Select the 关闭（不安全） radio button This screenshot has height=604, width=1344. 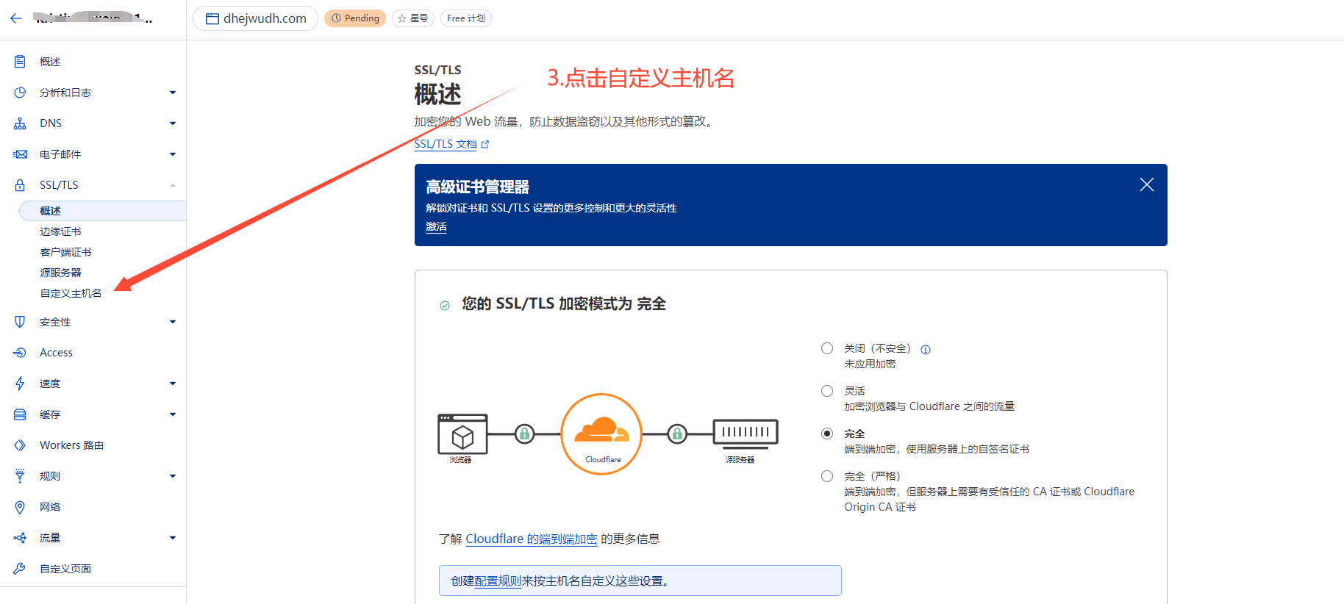pos(827,348)
